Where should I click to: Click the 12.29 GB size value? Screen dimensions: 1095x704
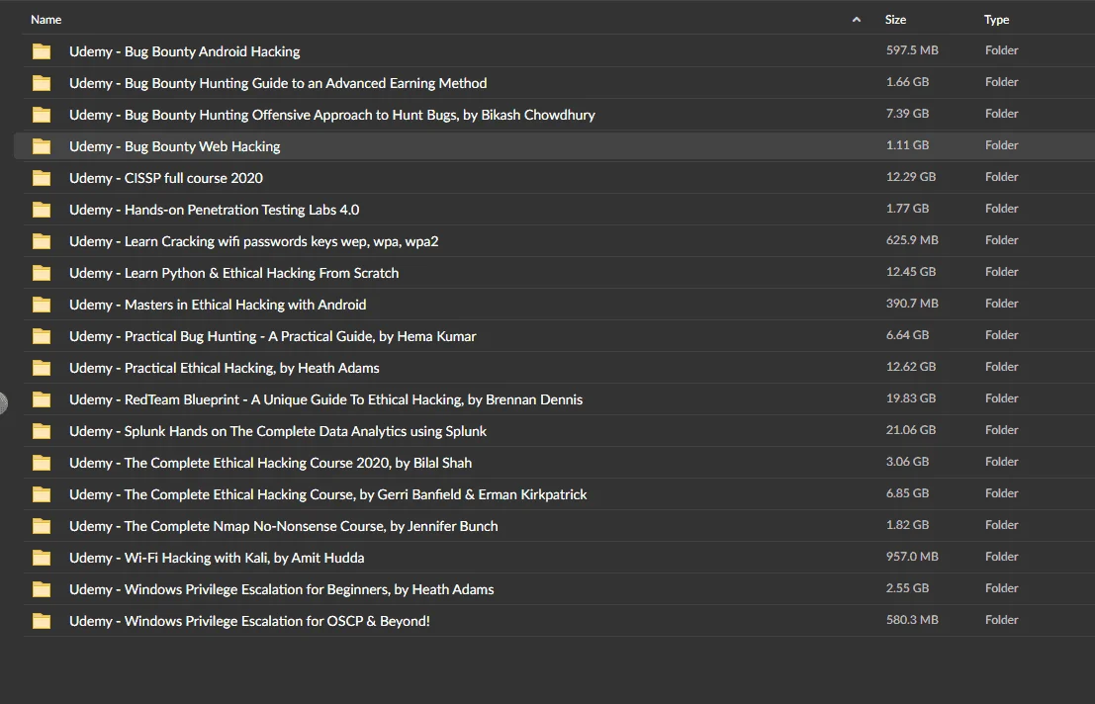(x=911, y=177)
